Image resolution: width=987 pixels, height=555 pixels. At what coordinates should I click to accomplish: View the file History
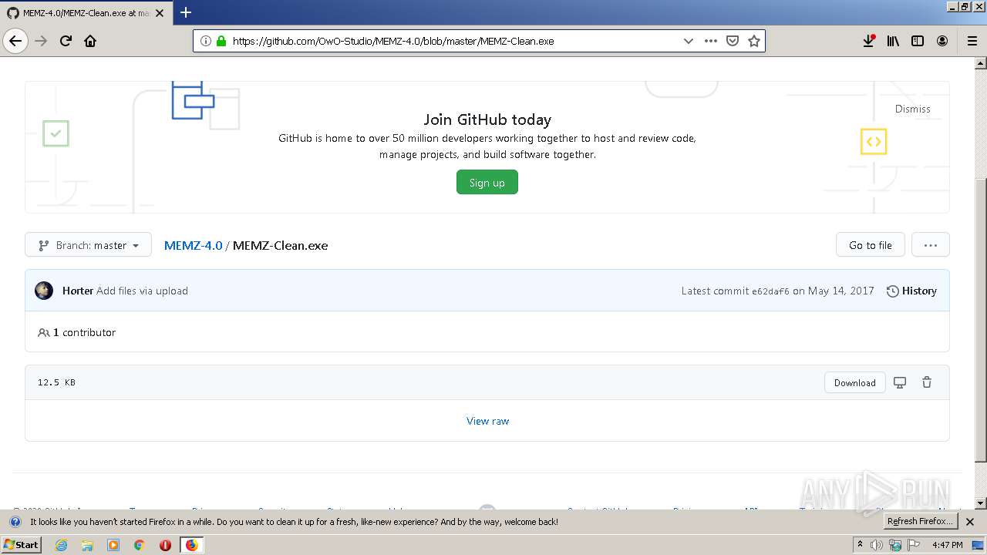pos(911,291)
